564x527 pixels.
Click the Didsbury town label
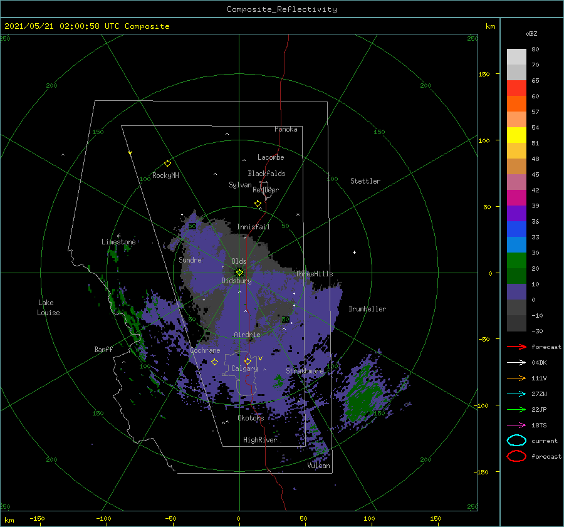(x=237, y=281)
